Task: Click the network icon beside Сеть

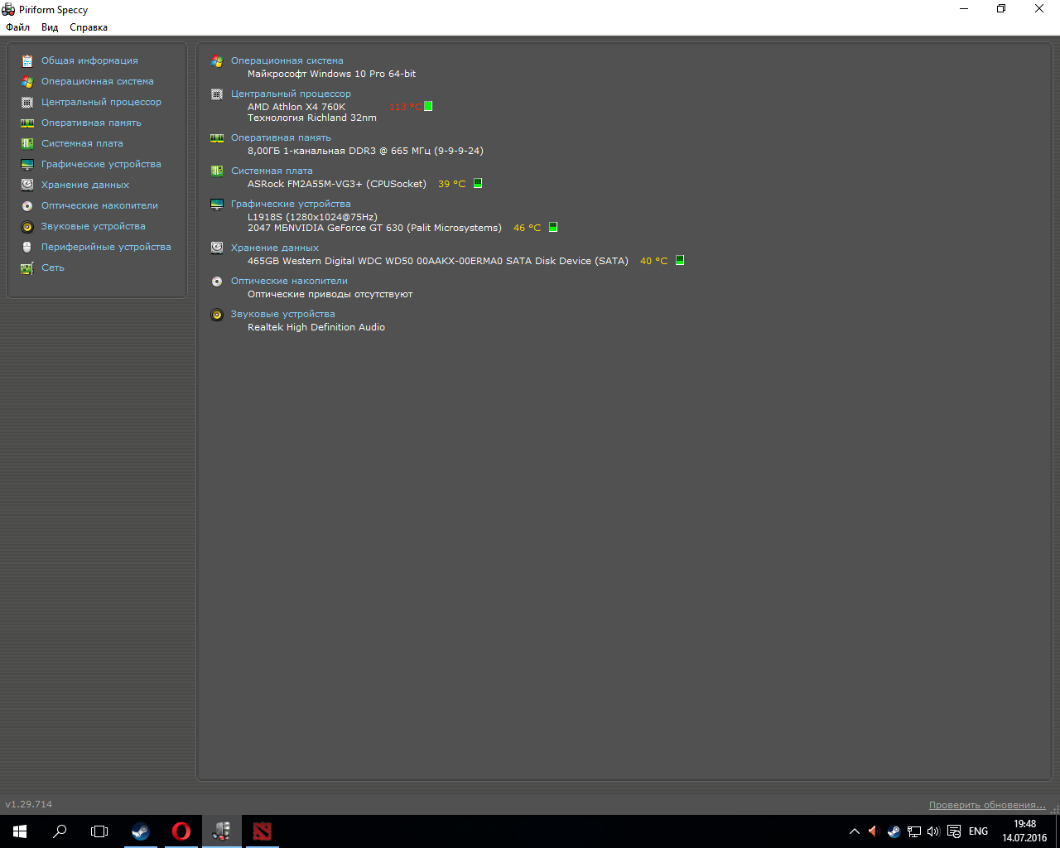Action: tap(27, 267)
